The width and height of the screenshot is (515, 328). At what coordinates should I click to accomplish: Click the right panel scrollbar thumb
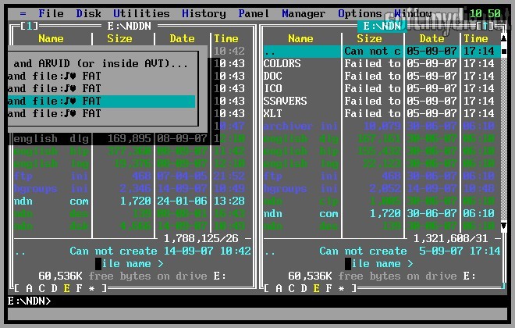pos(504,52)
